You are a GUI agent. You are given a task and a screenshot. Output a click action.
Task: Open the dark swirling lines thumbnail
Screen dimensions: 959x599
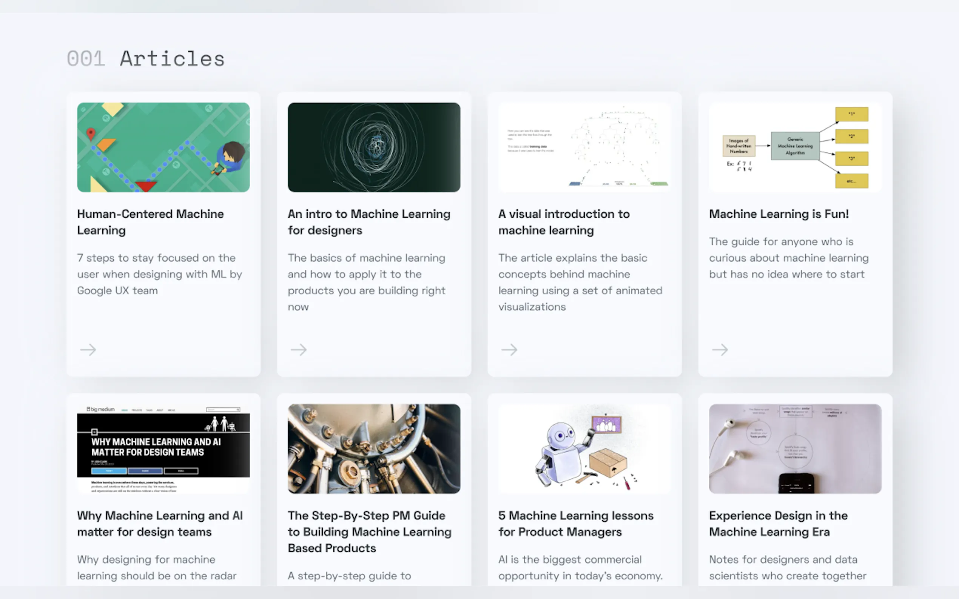(x=374, y=147)
